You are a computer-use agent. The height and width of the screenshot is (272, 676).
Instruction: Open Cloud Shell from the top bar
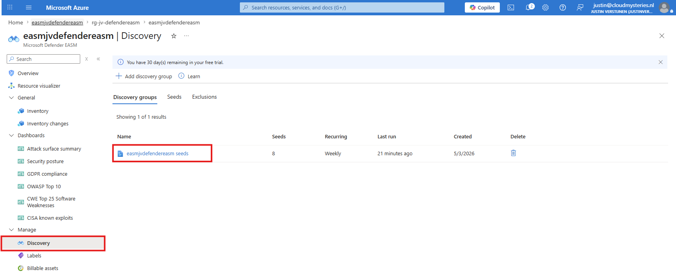(511, 7)
